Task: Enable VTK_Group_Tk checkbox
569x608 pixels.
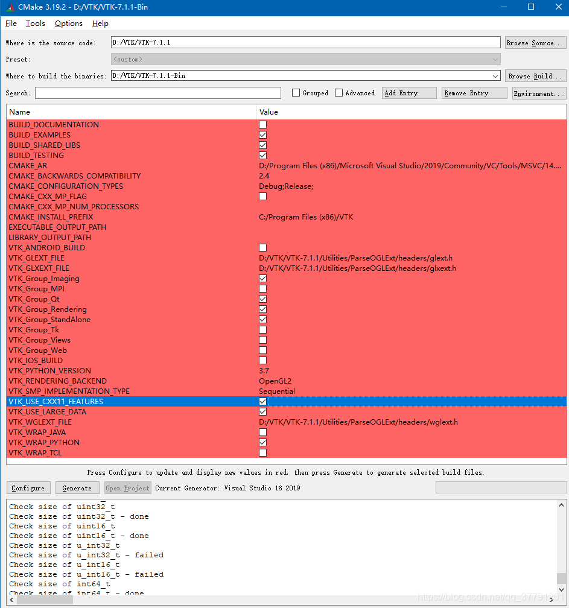Action: pyautogui.click(x=263, y=330)
